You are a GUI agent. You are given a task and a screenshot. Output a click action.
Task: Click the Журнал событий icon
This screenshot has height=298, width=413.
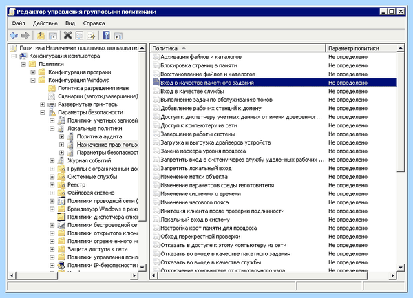pyautogui.click(x=61, y=160)
